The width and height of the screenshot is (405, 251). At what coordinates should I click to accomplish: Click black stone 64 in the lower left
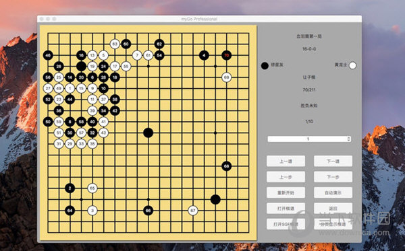[x=70, y=211]
